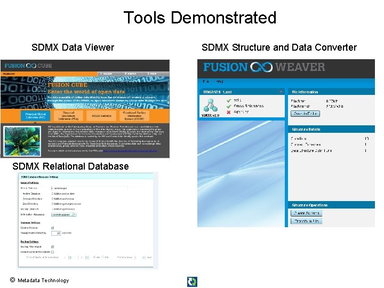Select Combined Online Information System button
Screen dimensions: 384x288
[x=134, y=116]
